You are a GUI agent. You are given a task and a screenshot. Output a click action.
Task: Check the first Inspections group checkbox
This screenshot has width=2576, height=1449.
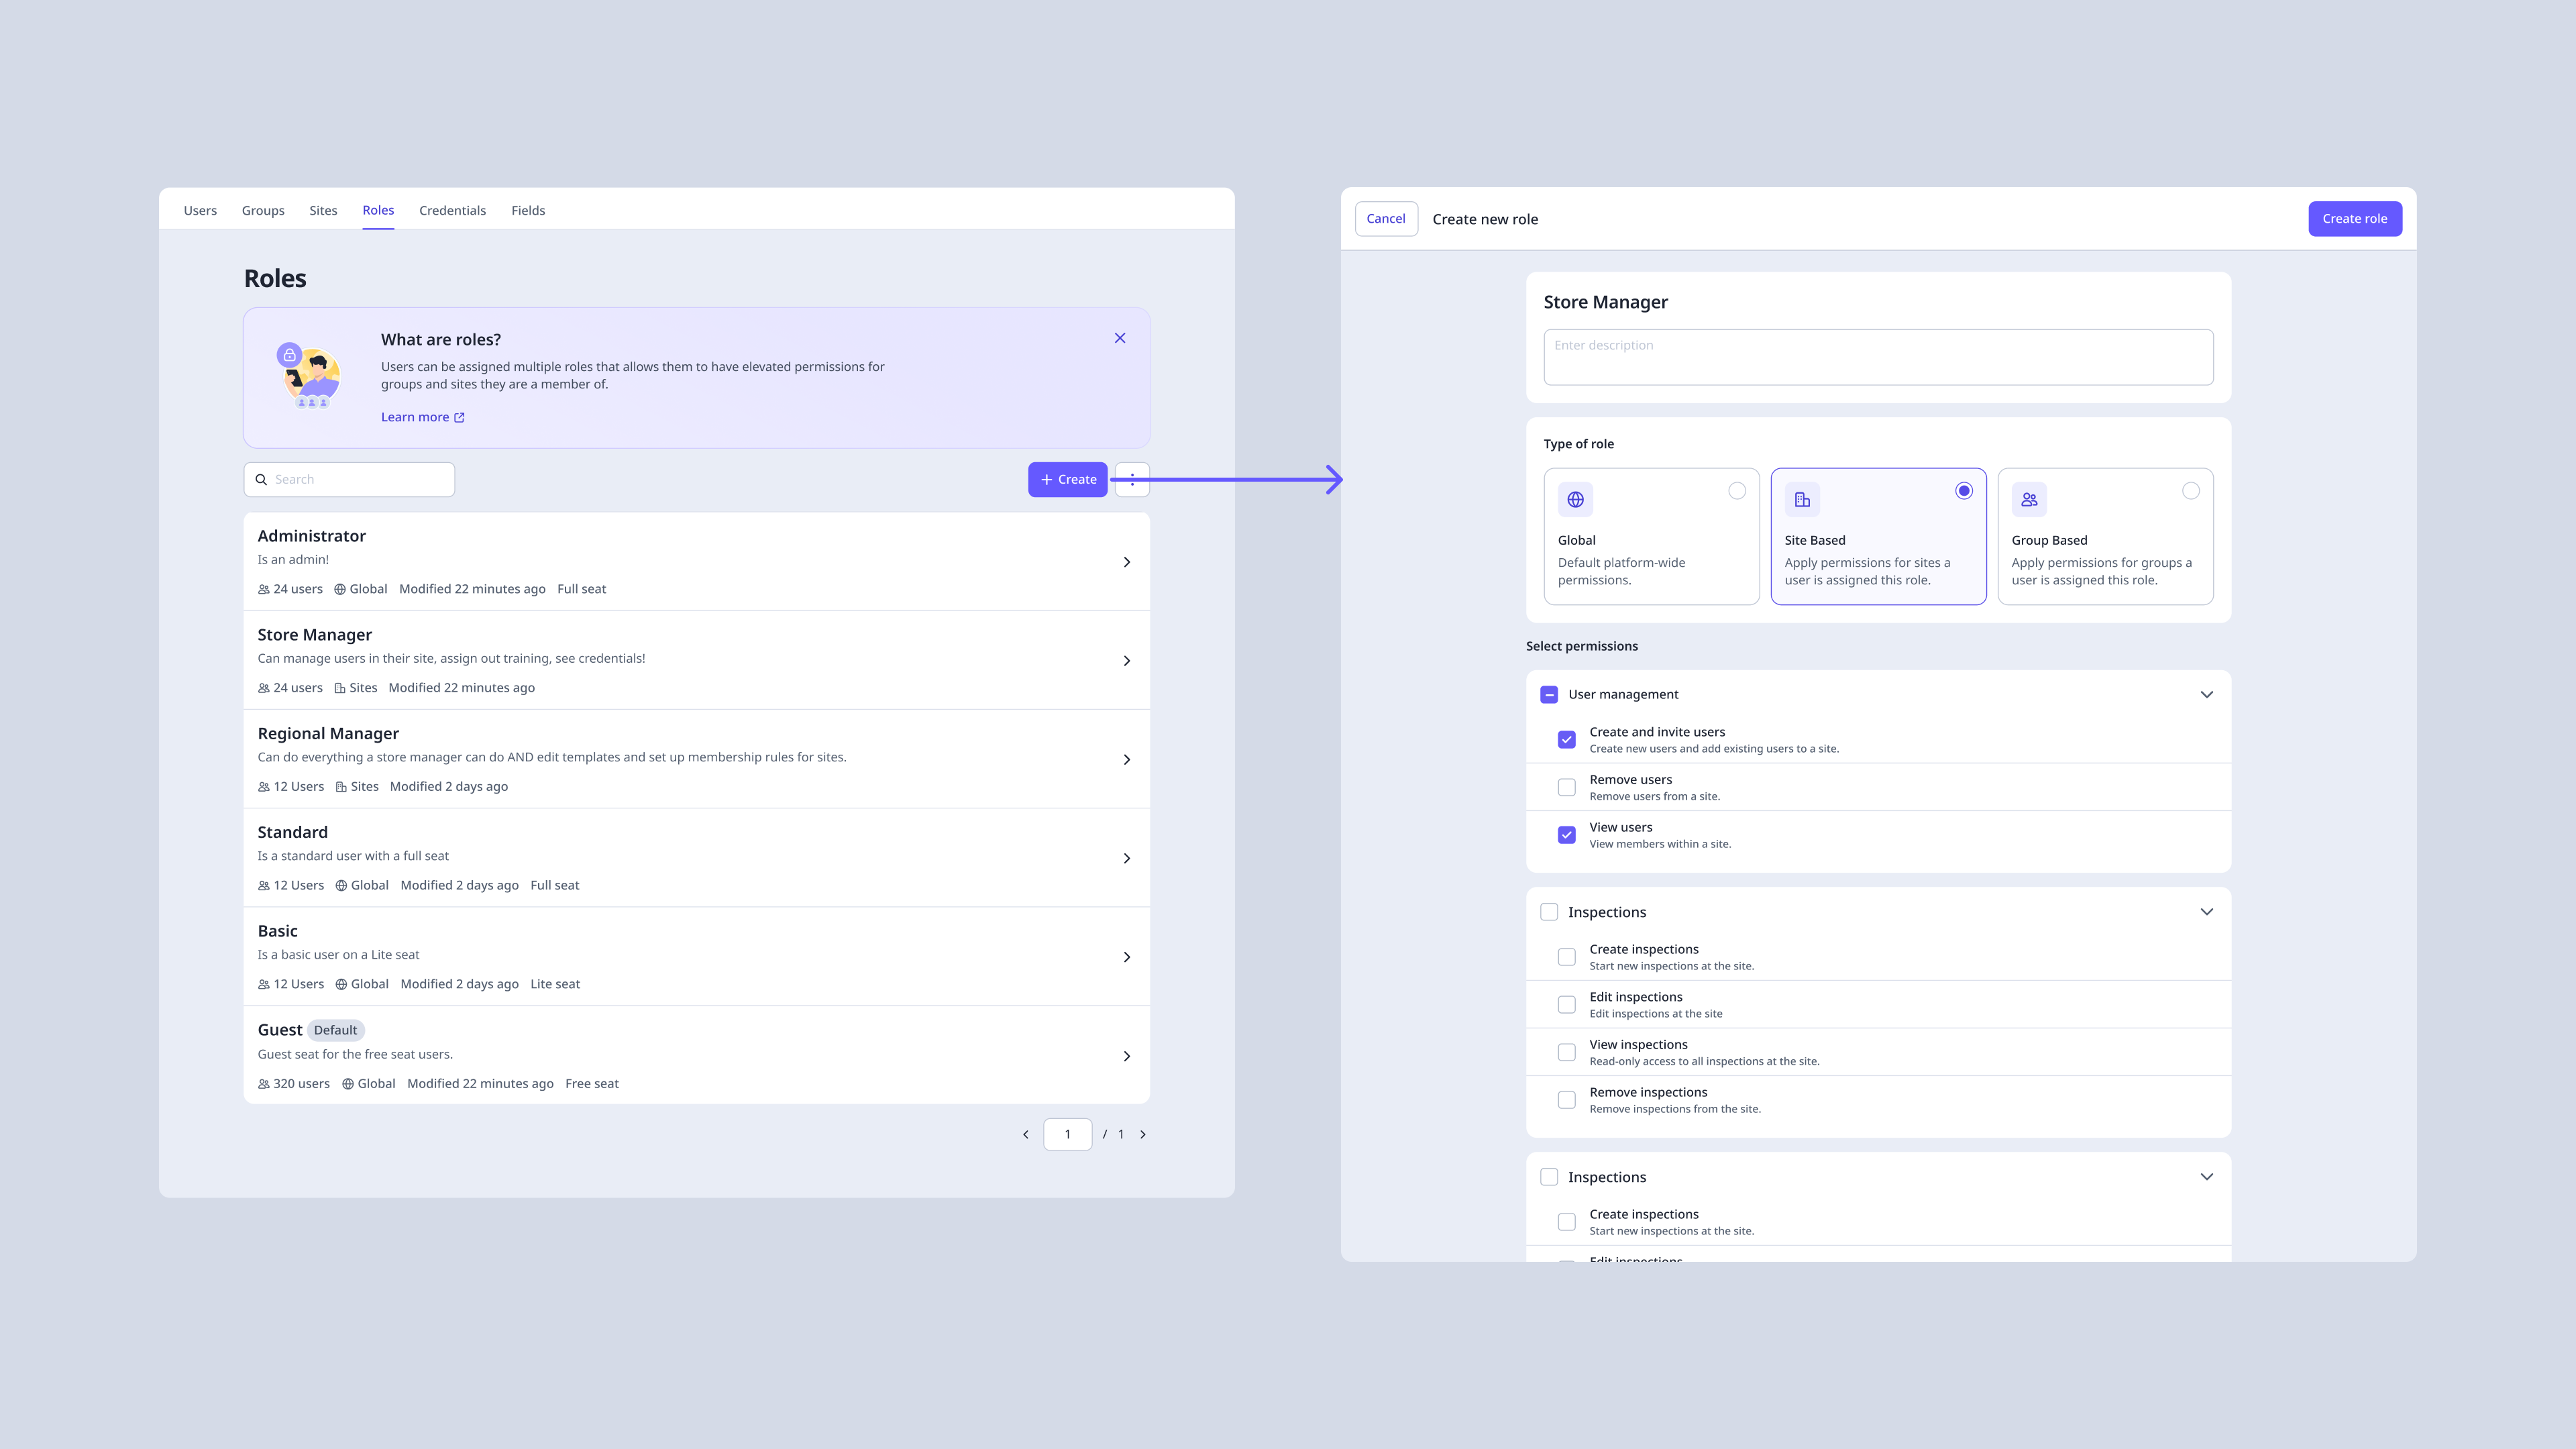1549,912
